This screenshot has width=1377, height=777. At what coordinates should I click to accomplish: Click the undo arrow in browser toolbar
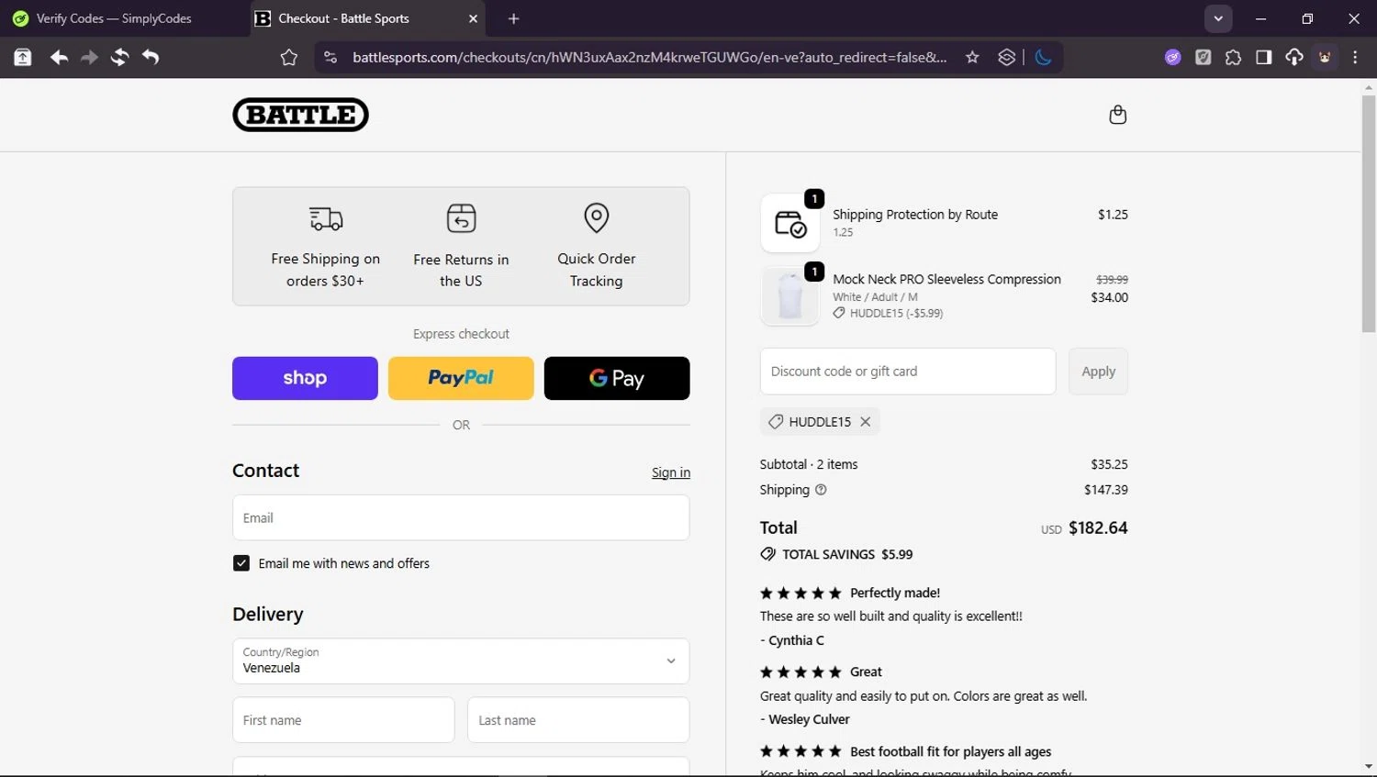(x=151, y=58)
